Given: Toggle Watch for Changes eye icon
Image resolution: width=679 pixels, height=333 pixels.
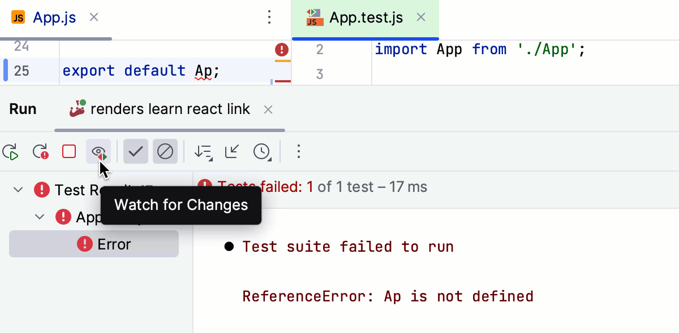Looking at the screenshot, I should coord(98,152).
